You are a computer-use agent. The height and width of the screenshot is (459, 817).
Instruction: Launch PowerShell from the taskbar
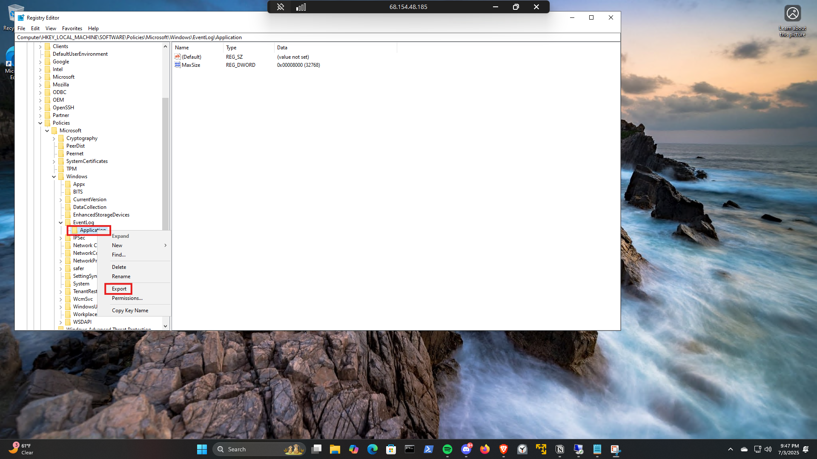428,449
